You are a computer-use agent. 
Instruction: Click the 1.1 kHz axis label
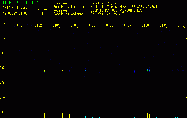2,38
